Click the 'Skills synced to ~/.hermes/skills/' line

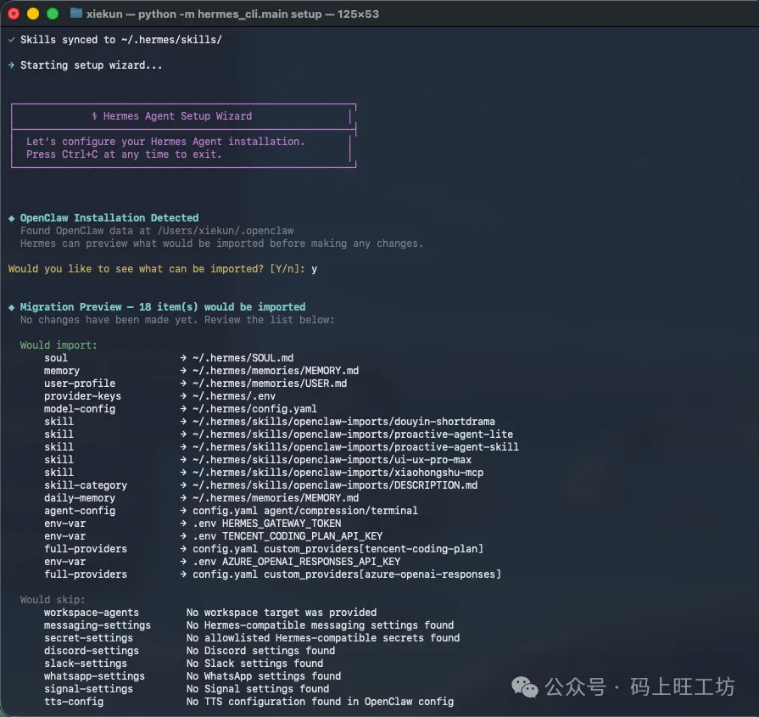[x=121, y=40]
